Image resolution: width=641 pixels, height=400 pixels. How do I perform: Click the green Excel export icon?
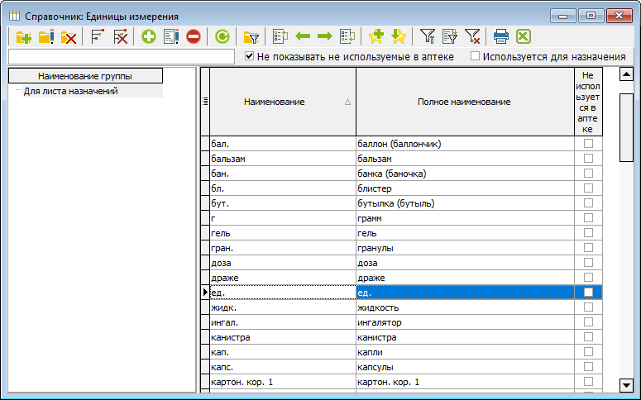click(x=523, y=36)
